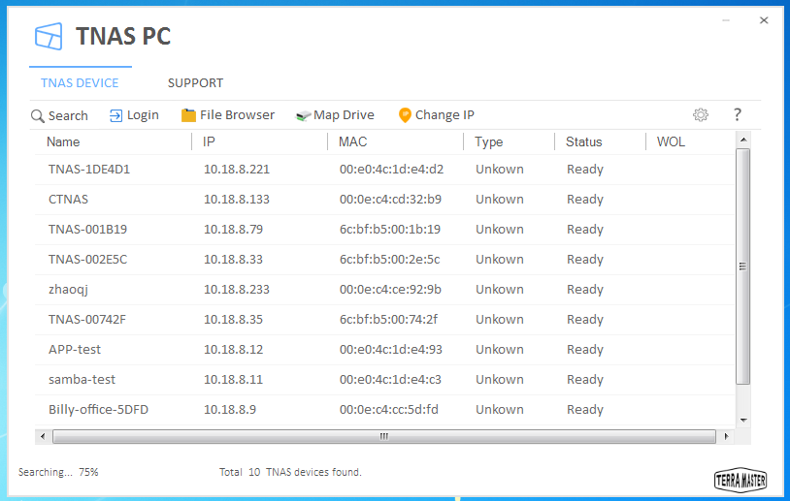
Task: Open settings via the gear icon
Action: 701,114
